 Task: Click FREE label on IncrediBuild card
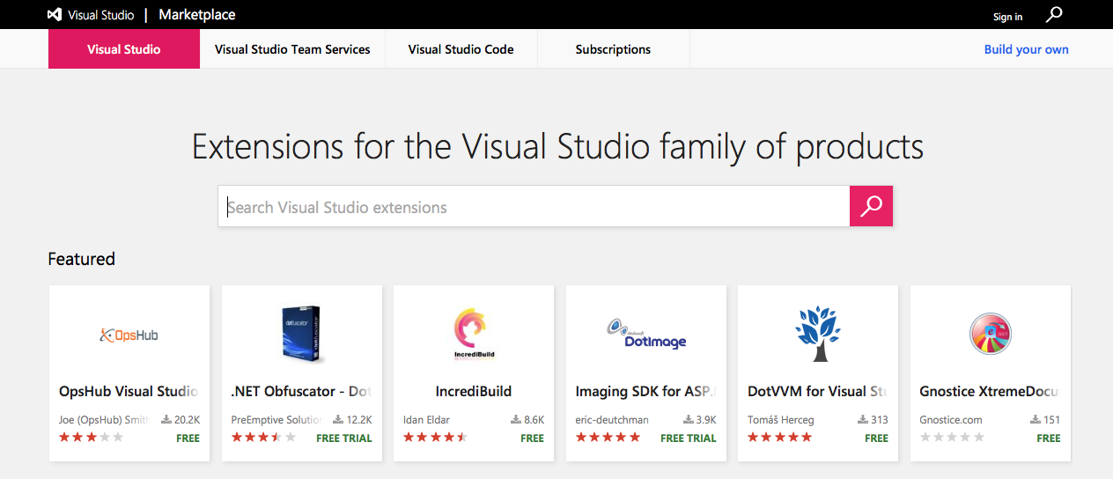pyautogui.click(x=533, y=438)
